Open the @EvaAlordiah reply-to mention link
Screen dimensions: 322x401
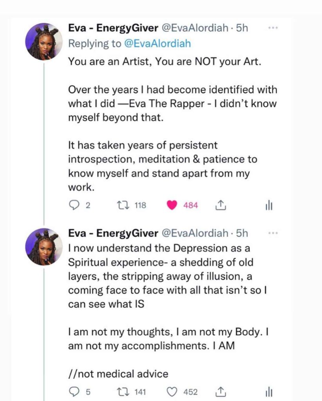tap(157, 43)
